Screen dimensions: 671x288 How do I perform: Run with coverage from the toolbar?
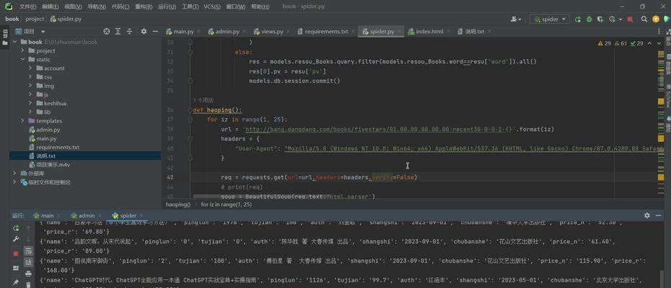[x=600, y=19]
